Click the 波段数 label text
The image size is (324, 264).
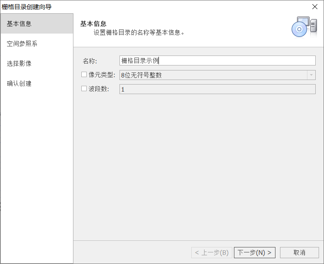coord(99,89)
